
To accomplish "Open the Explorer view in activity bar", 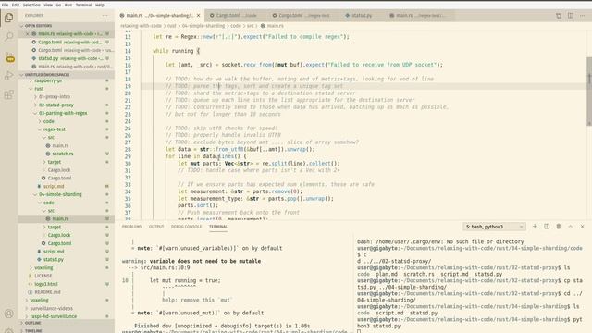I will 9,18.
